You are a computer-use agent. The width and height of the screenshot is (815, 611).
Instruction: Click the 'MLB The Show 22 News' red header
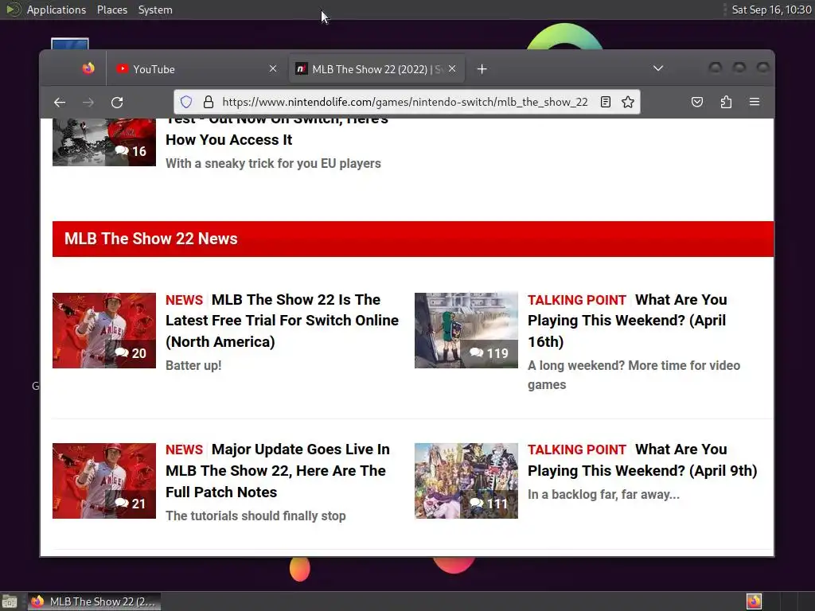tap(413, 239)
